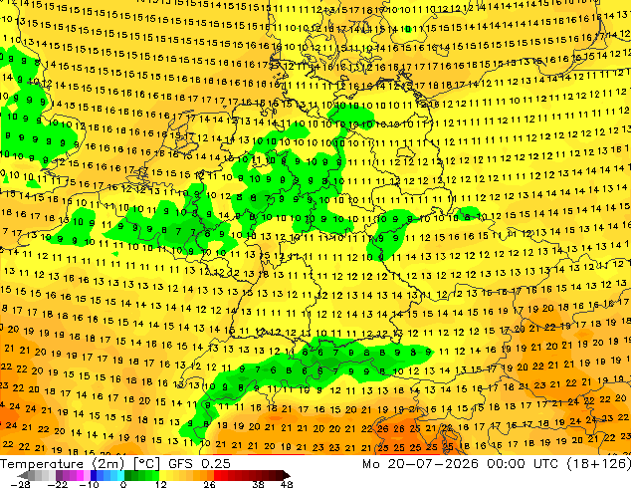The image size is (631, 488).
Task: Pick the dark blue swatch above '-10' label
Action: coord(93,475)
